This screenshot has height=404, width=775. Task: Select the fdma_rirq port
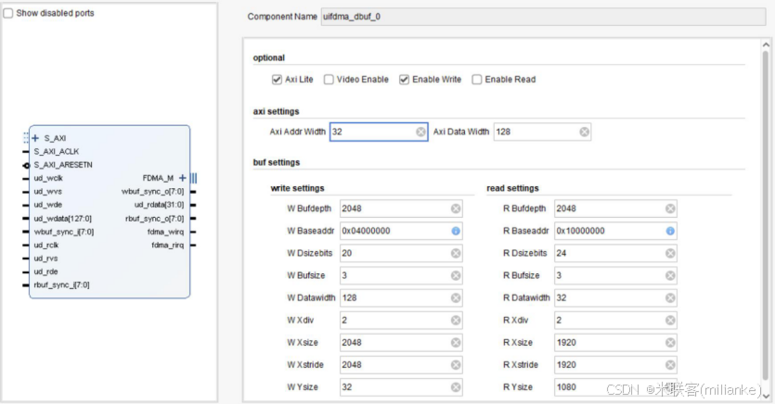coord(167,246)
